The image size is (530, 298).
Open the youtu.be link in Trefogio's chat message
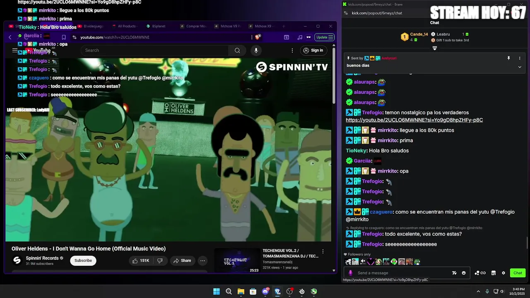414,120
